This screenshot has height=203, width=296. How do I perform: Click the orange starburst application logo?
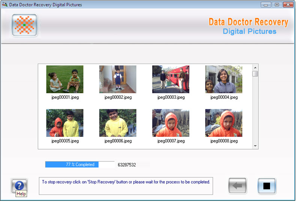click(24, 25)
